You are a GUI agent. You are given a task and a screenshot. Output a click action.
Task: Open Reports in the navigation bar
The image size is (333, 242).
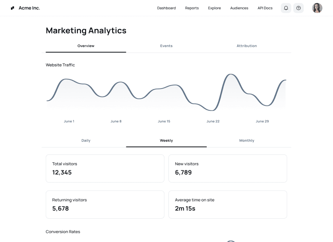click(x=192, y=8)
